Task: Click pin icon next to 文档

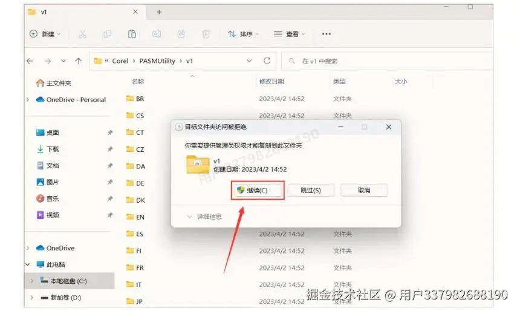Action: 110,166
